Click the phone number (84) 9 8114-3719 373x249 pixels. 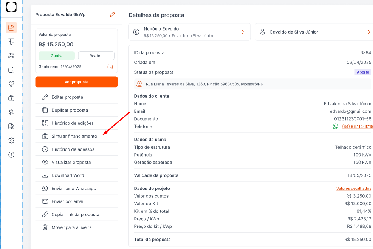coord(357,127)
